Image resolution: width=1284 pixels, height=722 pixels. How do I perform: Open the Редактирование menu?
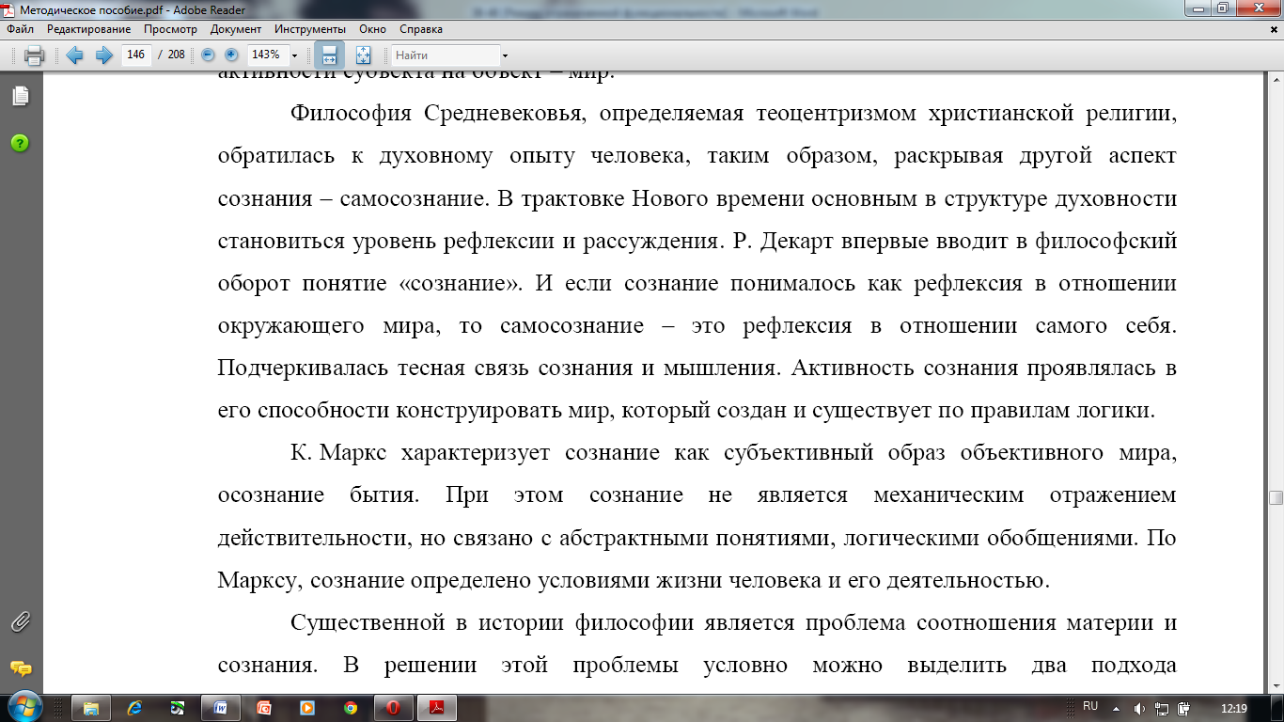pos(88,29)
